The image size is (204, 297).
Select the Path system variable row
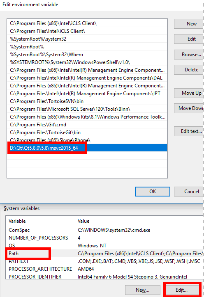(x=104, y=254)
